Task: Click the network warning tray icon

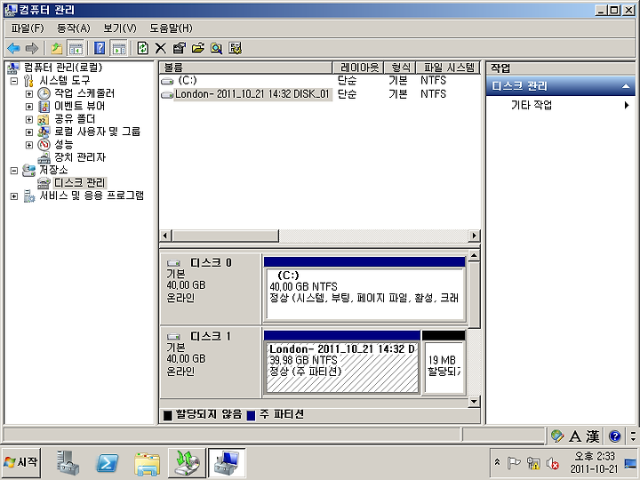Action: click(x=533, y=463)
